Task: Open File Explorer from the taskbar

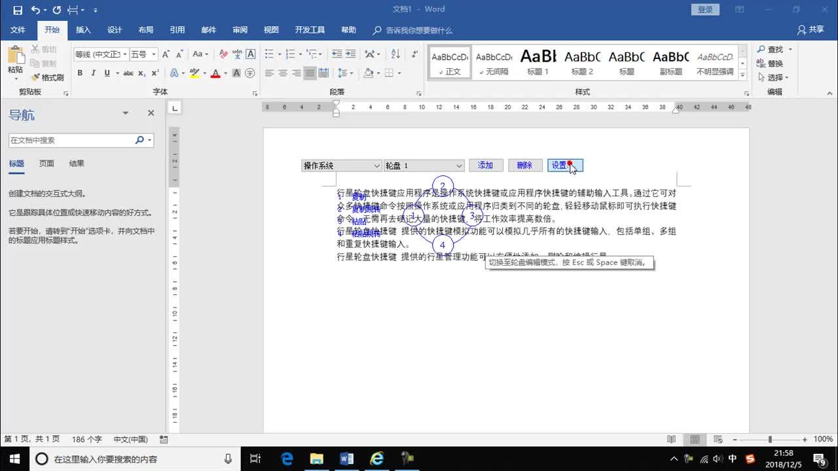Action: 317,459
